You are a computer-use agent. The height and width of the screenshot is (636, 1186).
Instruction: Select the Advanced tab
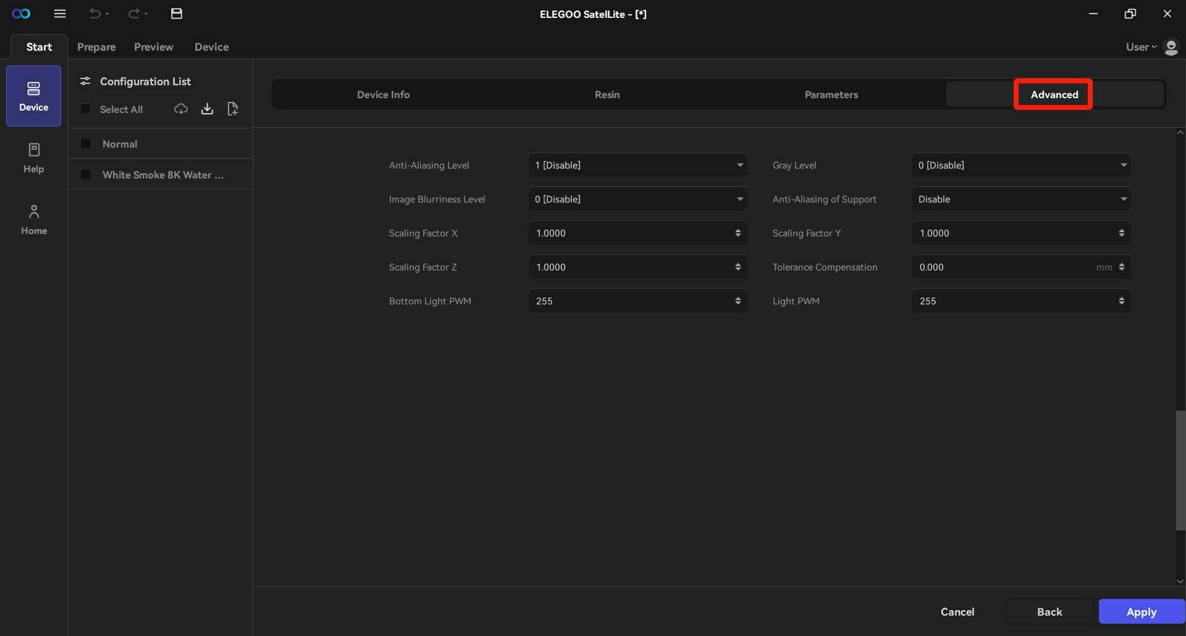1054,94
